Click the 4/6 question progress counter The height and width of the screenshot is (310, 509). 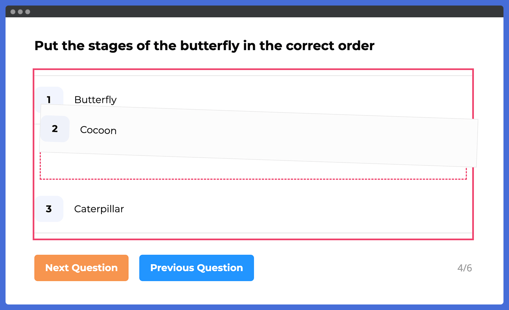[x=465, y=268]
